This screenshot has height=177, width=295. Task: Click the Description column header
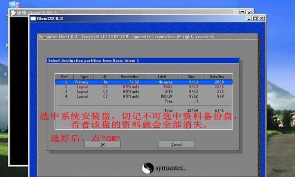coord(130,76)
